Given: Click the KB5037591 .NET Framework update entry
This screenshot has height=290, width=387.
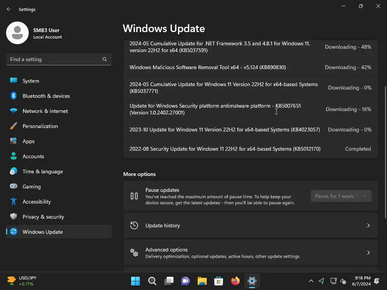Looking at the screenshot, I should pyautogui.click(x=250, y=47).
